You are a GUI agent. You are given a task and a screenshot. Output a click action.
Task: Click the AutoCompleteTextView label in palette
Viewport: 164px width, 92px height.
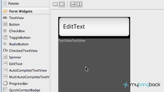28,71
